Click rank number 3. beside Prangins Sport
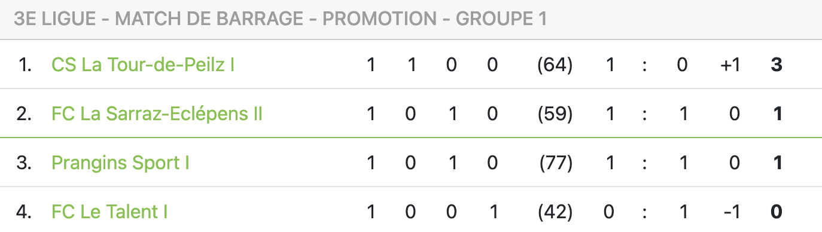 point(24,163)
